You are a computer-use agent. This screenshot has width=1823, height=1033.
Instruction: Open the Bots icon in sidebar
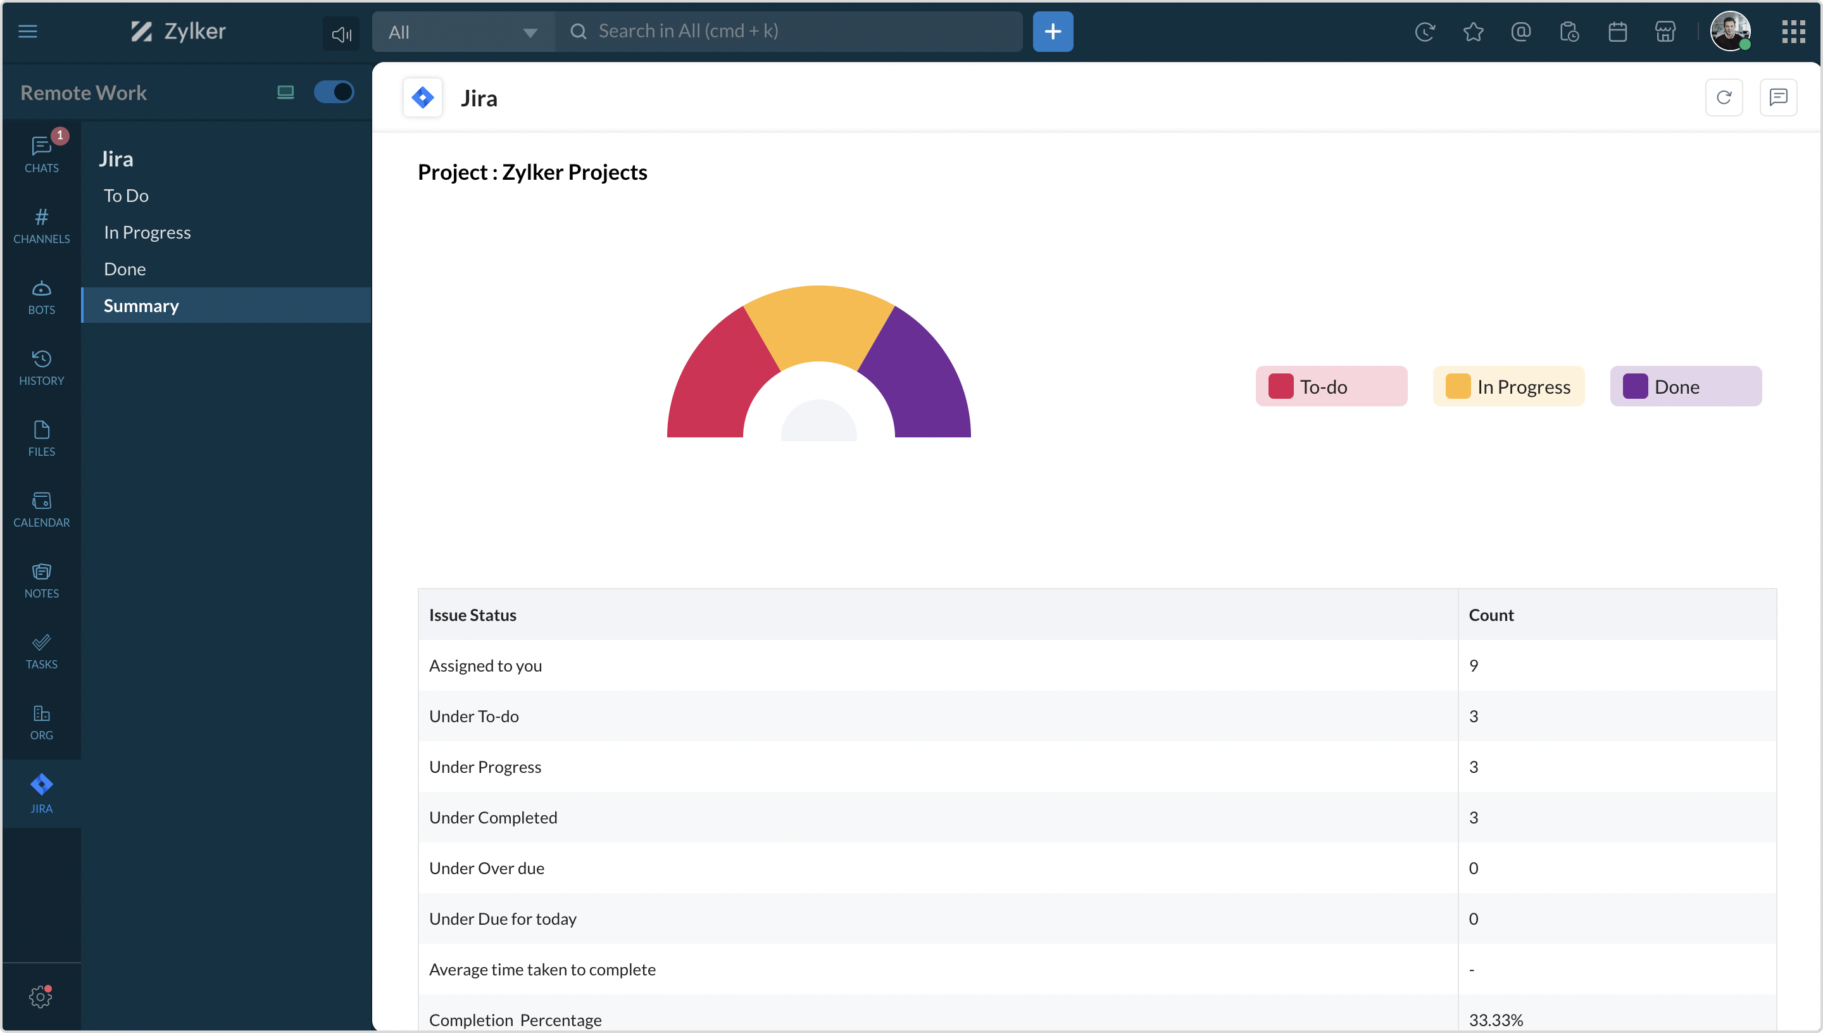41,296
